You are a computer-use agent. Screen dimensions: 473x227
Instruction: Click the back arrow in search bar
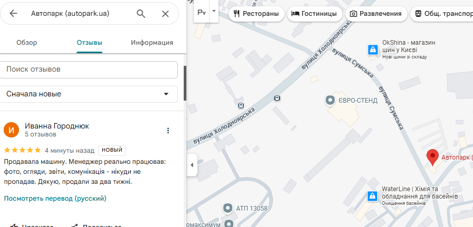(x=14, y=14)
